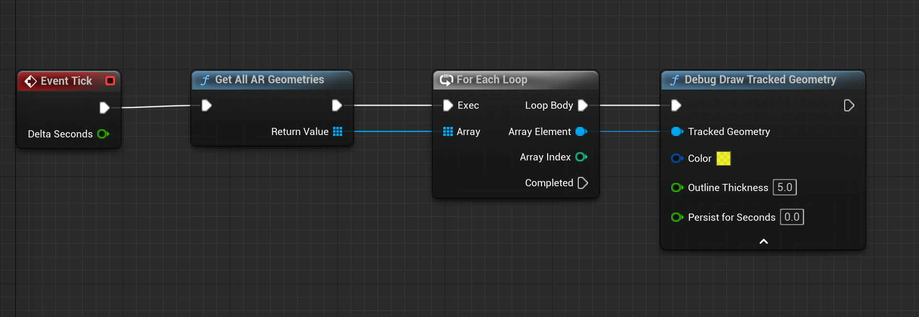This screenshot has width=919, height=317.
Task: Click the Event Tick node diamond icon
Action: coord(31,81)
